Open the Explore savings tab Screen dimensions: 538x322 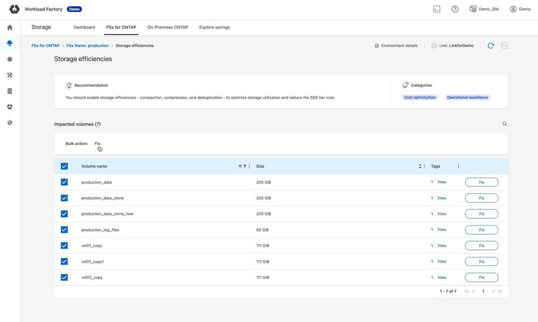(x=214, y=27)
